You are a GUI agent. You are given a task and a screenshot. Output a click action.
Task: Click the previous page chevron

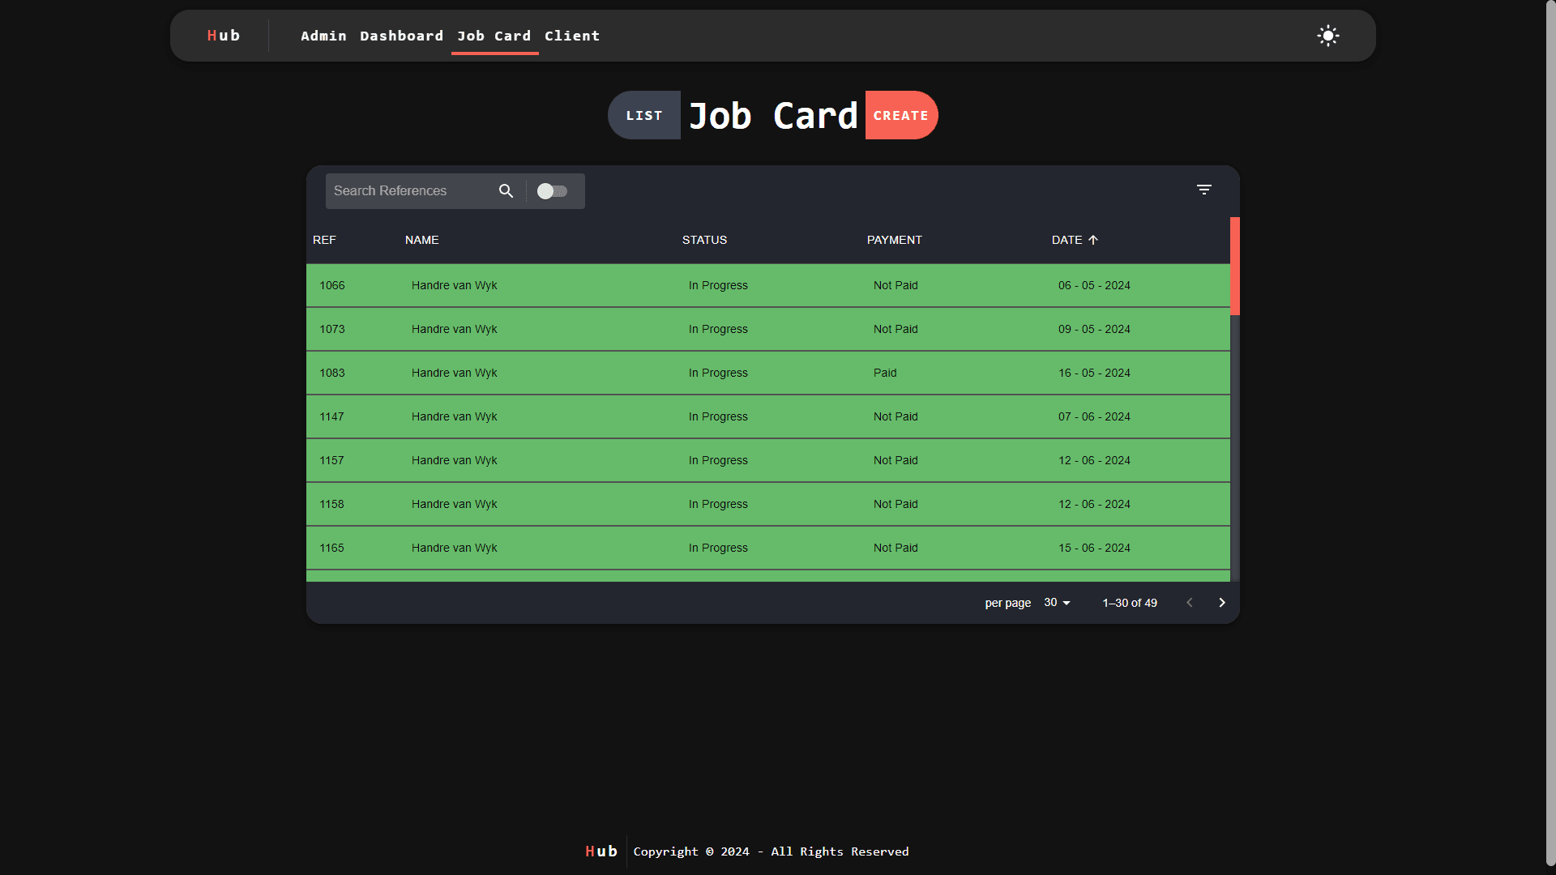1189,602
